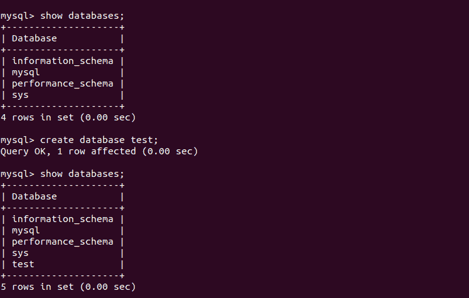Select performance_schema in the five-row result table
This screenshot has width=469, height=298.
pos(63,242)
